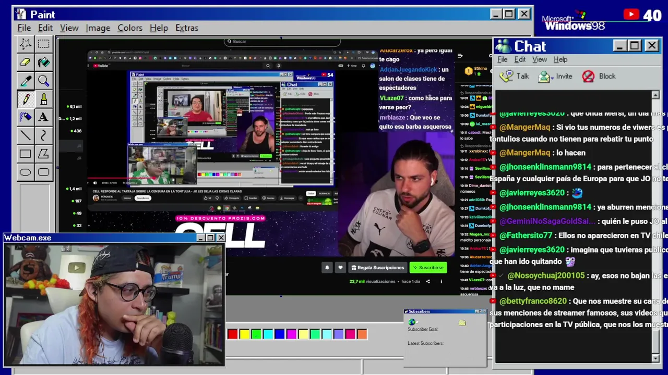Click the globe icon in Subscribers window

(x=412, y=322)
